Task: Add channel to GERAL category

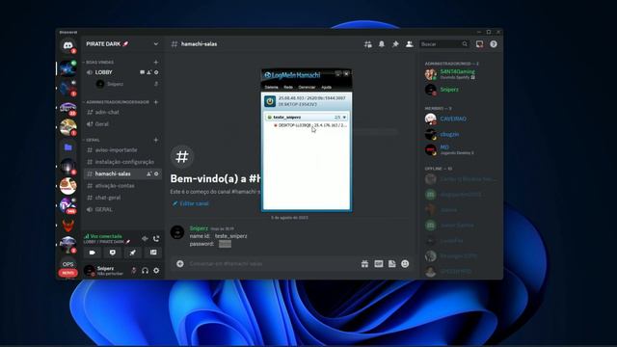Action: pyautogui.click(x=156, y=140)
